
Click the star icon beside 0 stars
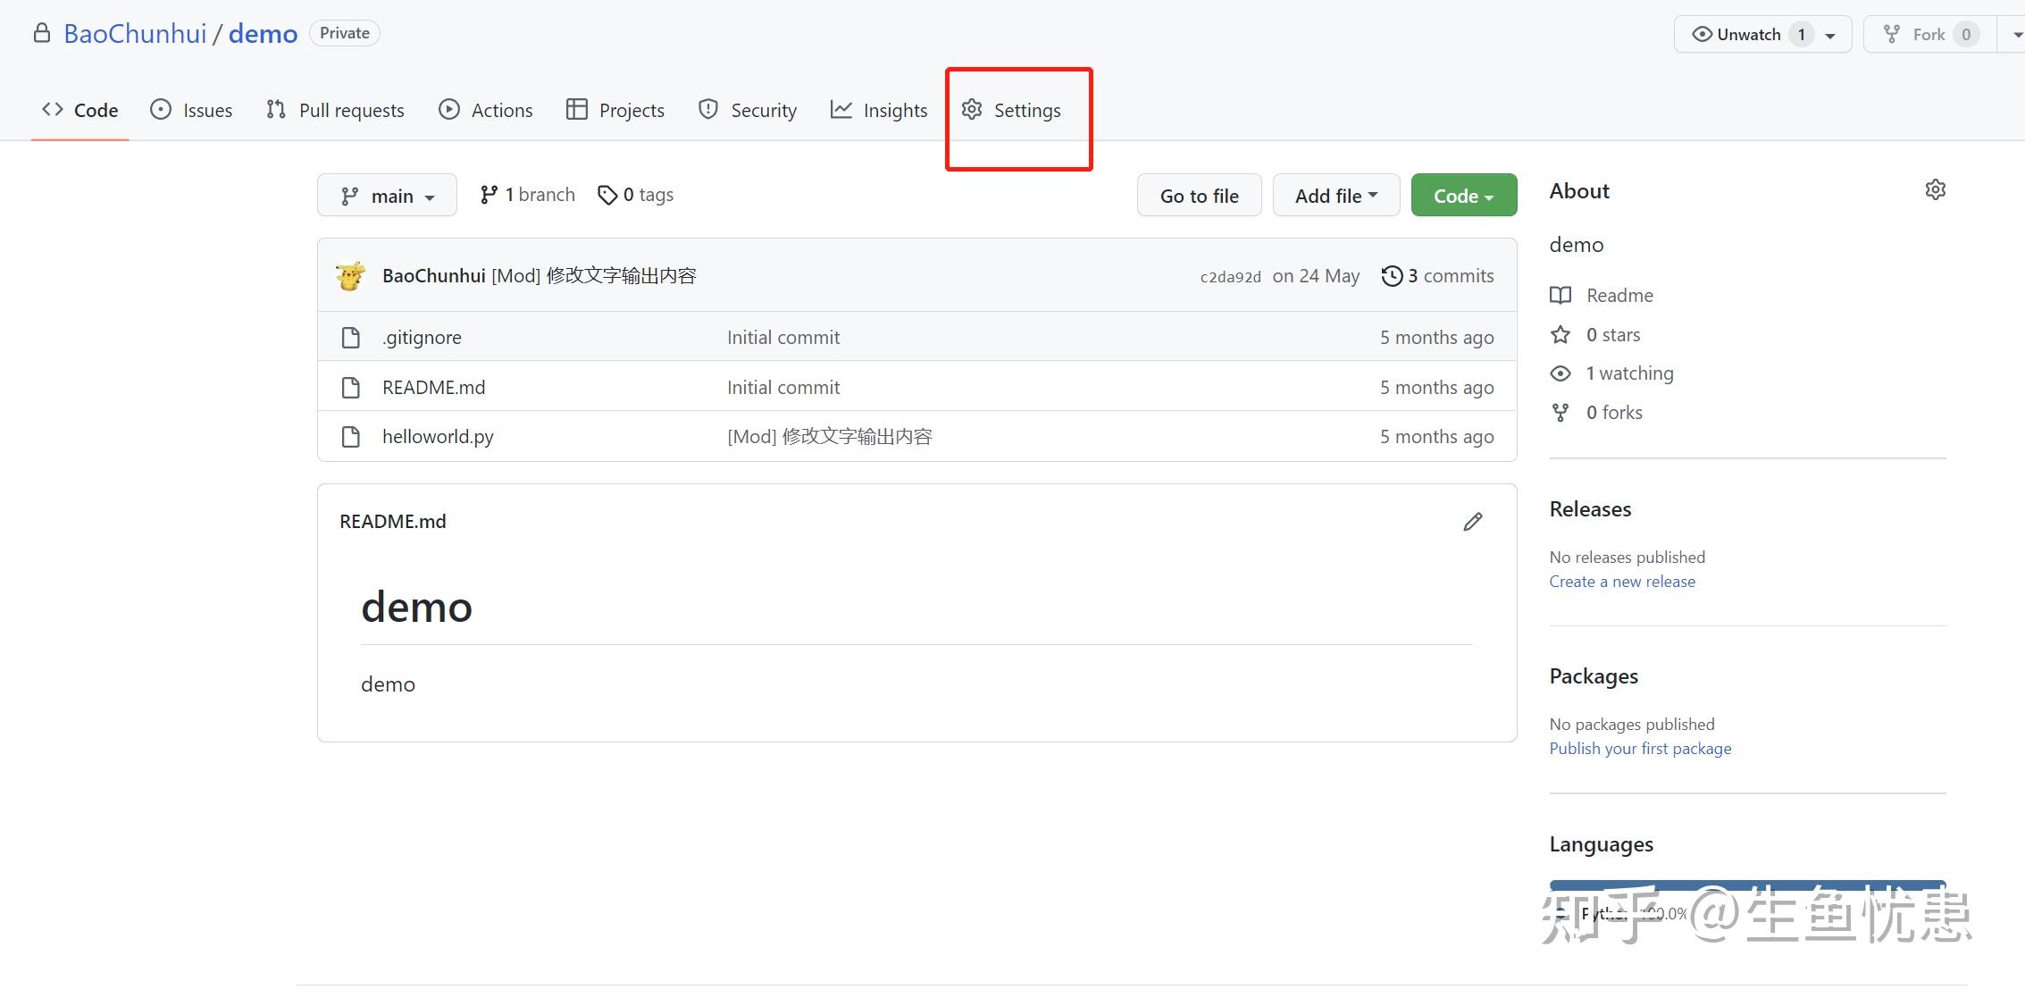tap(1561, 335)
